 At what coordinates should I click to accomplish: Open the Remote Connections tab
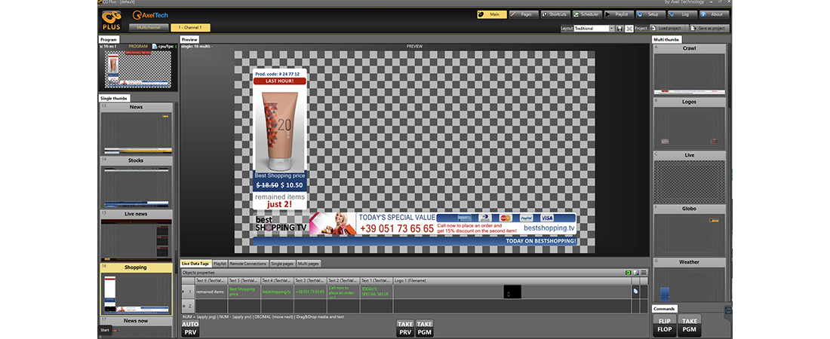click(x=247, y=264)
